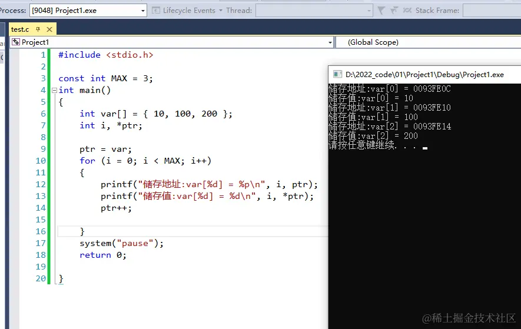Click the Project1 project icon in navigation bar
Image resolution: width=521 pixels, height=329 pixels.
point(16,42)
